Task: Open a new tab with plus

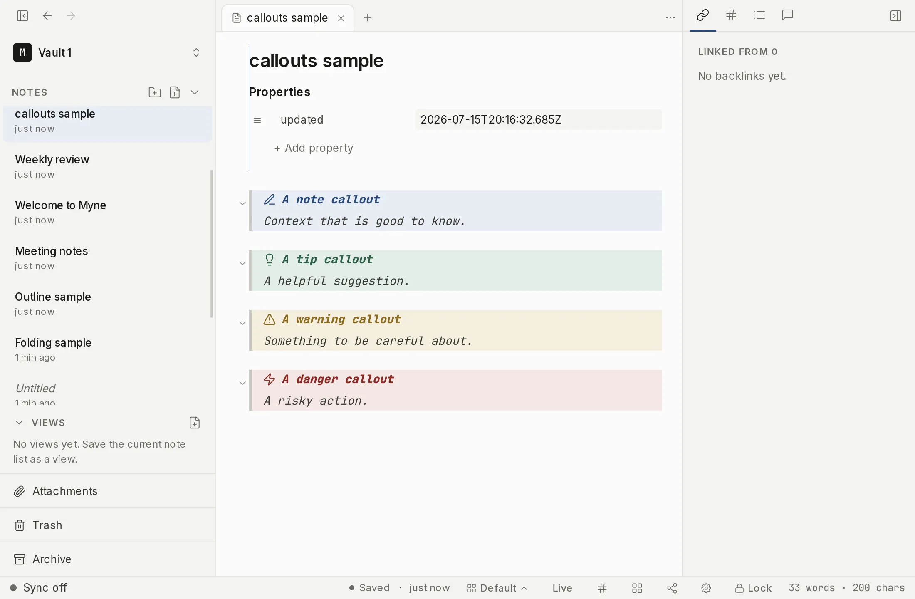Action: click(x=368, y=17)
